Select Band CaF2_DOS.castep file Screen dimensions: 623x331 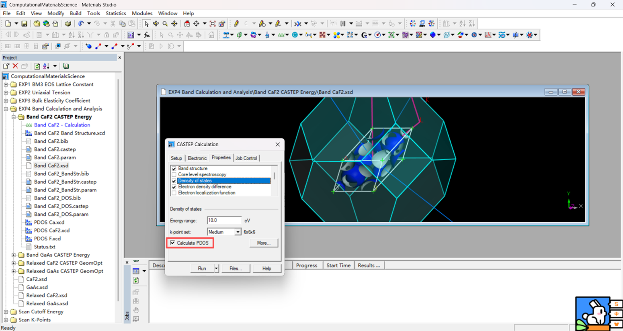pos(61,206)
